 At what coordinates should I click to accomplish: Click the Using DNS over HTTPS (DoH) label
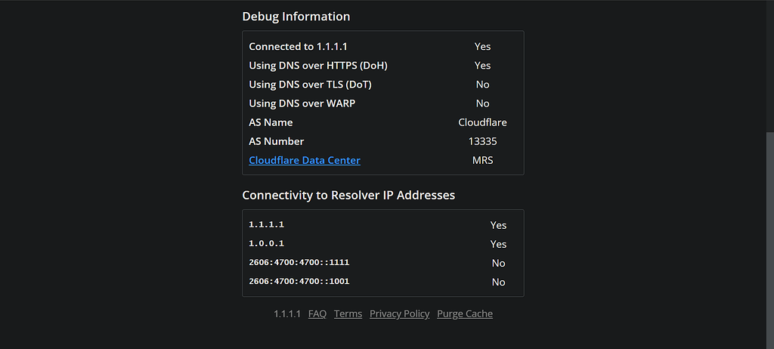318,66
